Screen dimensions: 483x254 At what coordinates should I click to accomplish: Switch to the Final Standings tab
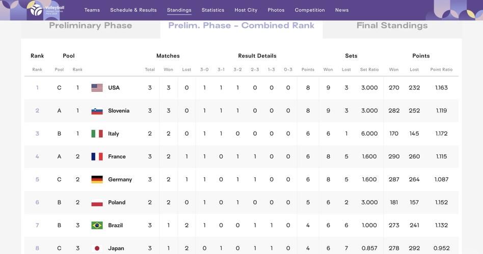pyautogui.click(x=392, y=26)
